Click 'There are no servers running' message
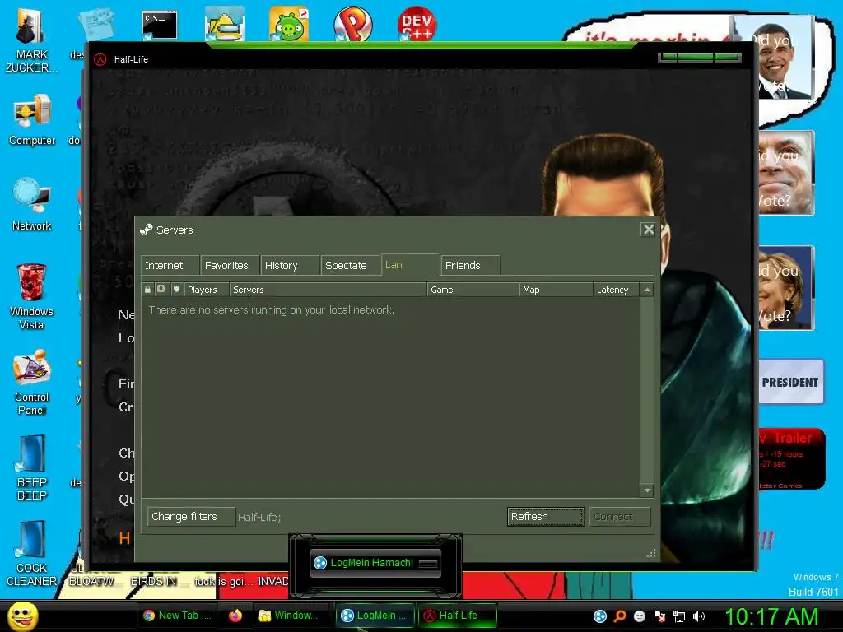The image size is (843, 632). 272,310
